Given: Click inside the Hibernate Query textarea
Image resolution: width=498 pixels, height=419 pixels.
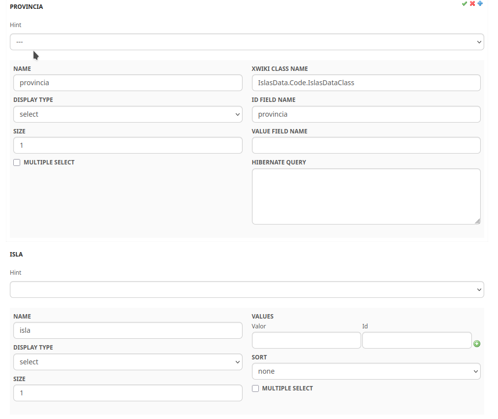Looking at the screenshot, I should point(366,196).
